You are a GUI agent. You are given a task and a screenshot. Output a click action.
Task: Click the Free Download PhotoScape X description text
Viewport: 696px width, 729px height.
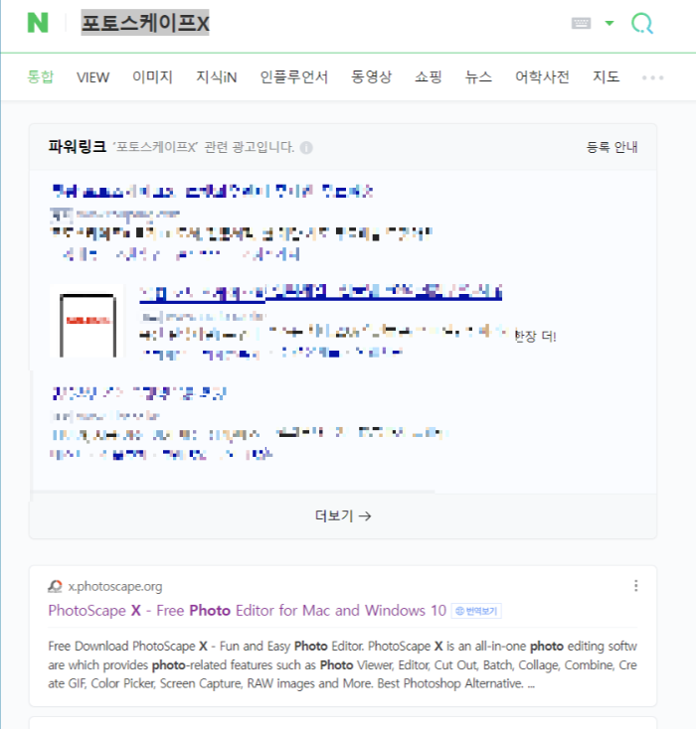point(342,664)
